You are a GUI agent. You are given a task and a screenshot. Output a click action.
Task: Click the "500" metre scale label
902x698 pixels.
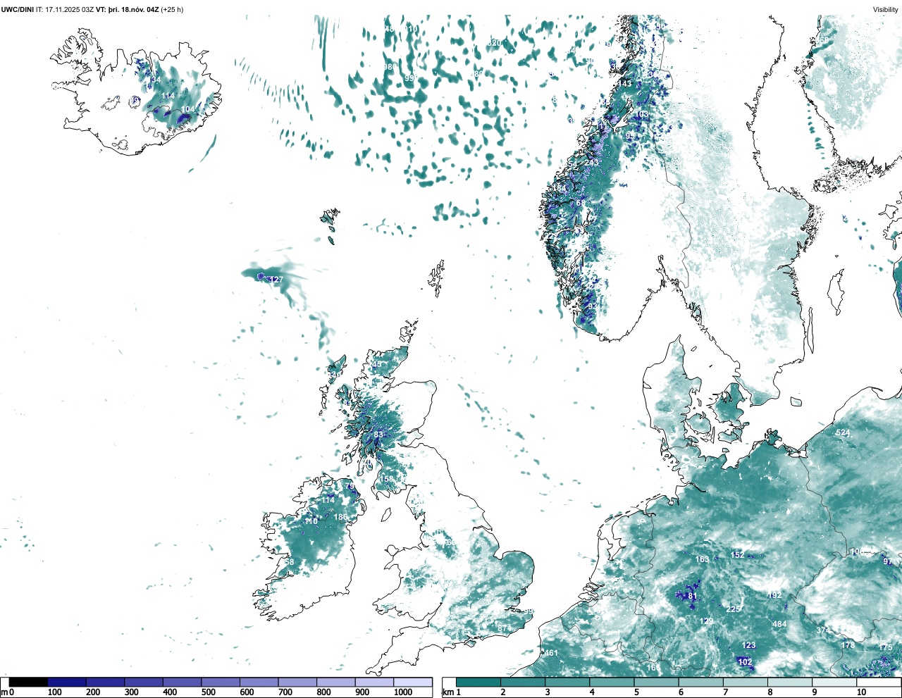tap(208, 692)
